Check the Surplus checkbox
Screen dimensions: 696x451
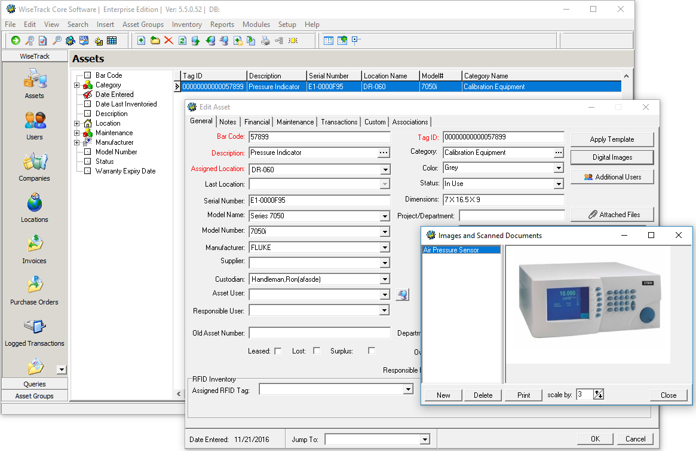click(x=372, y=351)
